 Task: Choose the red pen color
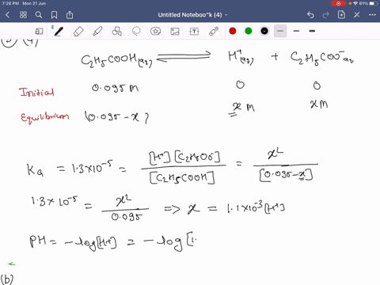tap(233, 31)
